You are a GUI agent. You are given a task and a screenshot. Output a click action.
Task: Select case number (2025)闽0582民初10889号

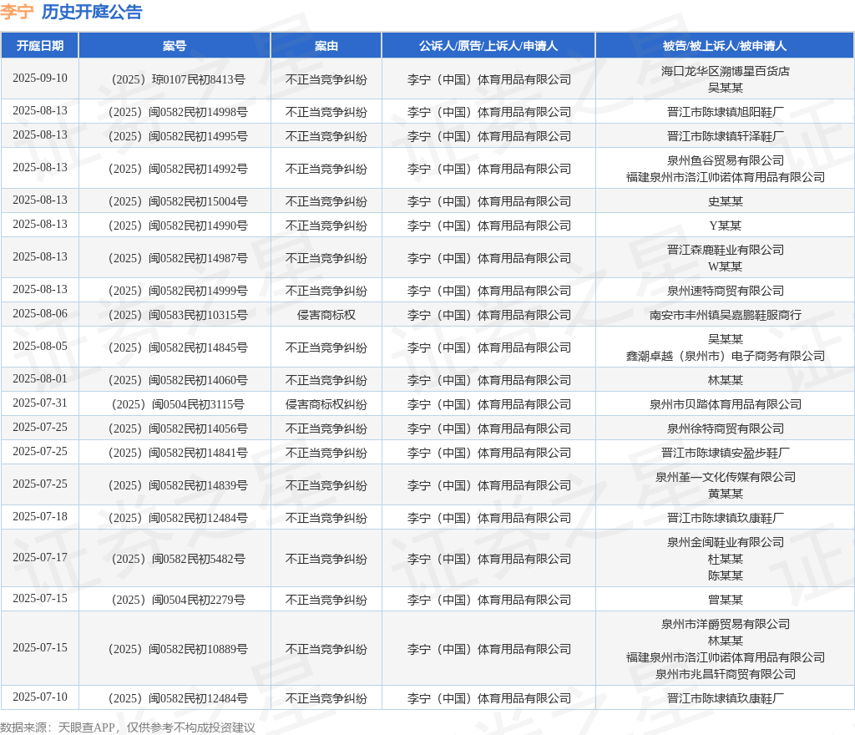click(178, 649)
